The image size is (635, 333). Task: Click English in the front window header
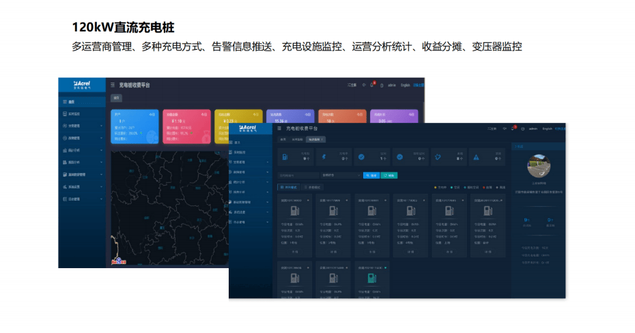pos(547,129)
